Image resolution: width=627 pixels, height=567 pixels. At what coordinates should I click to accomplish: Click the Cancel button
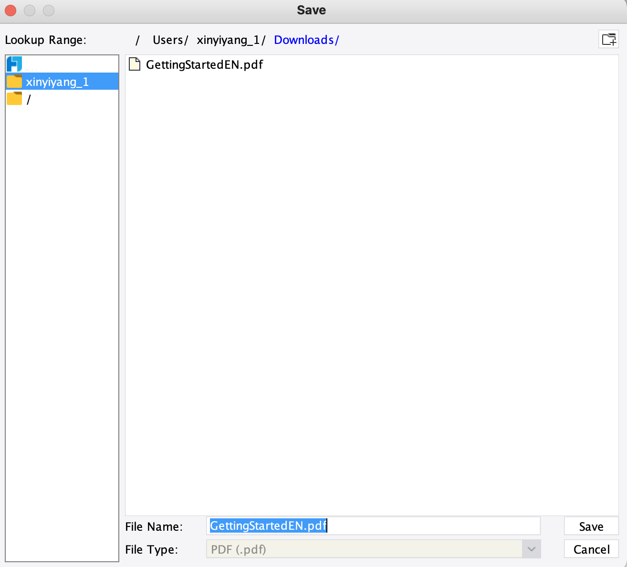[x=591, y=549]
